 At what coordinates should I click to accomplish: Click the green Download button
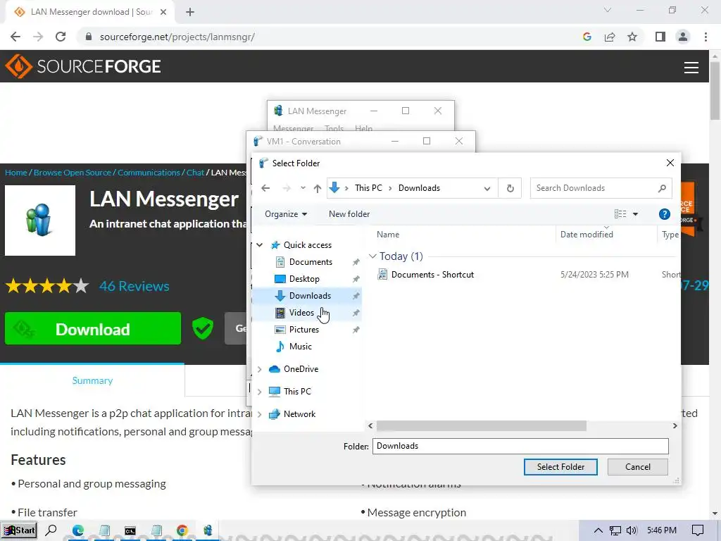pyautogui.click(x=93, y=328)
